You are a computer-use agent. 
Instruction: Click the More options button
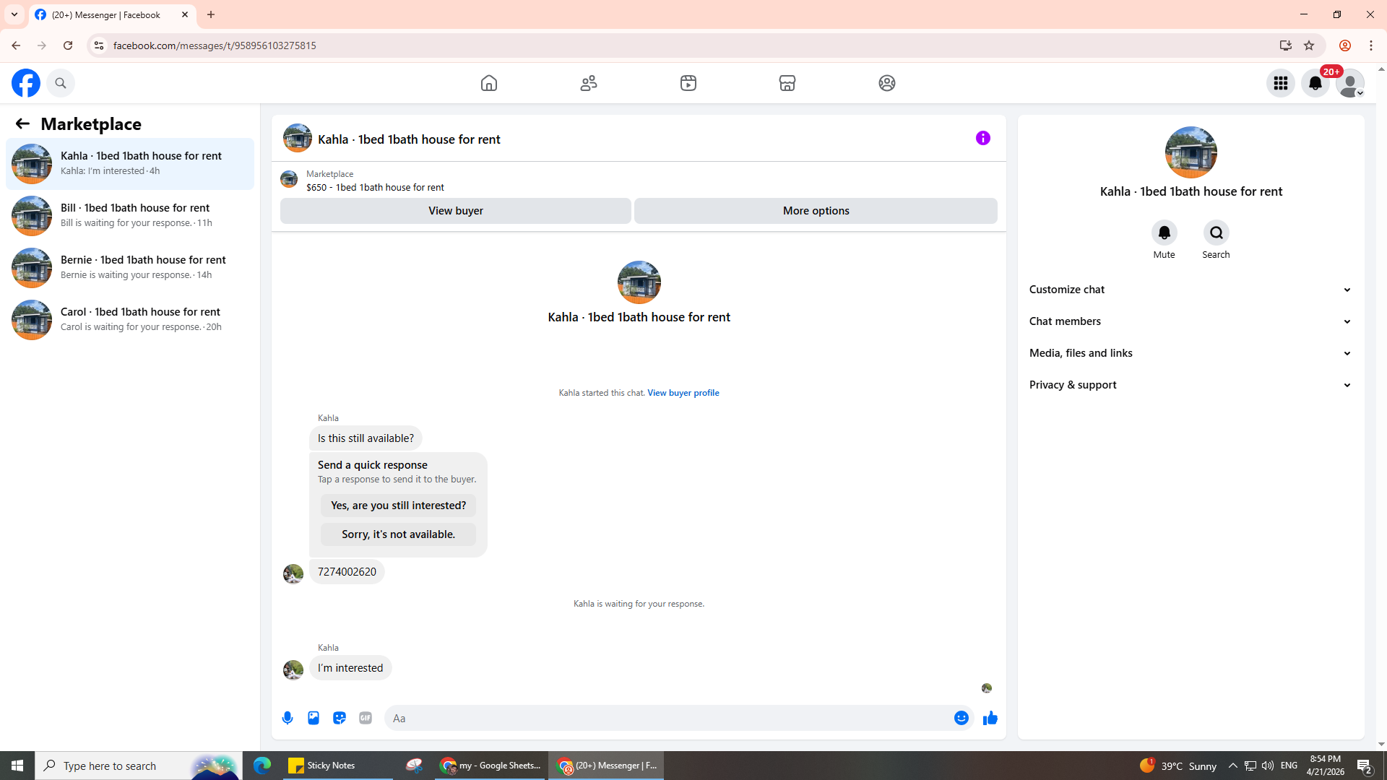pos(816,211)
